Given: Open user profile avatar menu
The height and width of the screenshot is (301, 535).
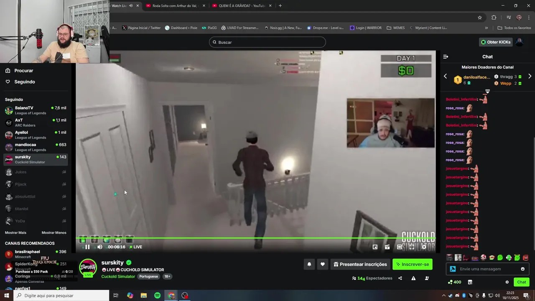Looking at the screenshot, I should coord(519,42).
